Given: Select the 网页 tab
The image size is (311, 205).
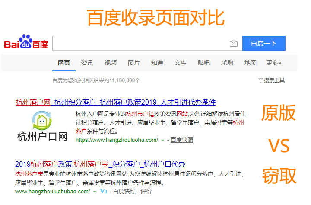Looking at the screenshot, I should tap(64, 63).
